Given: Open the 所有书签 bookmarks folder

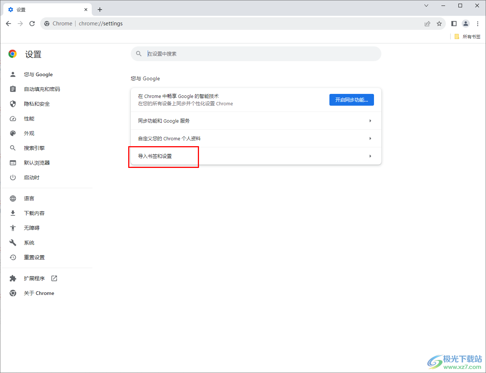Looking at the screenshot, I should tap(468, 36).
